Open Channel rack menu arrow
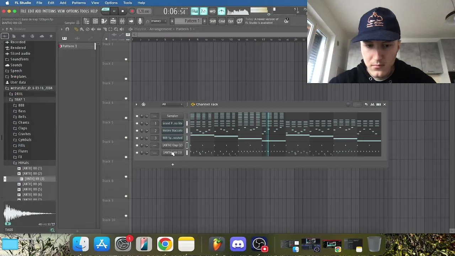The height and width of the screenshot is (256, 455). 136,104
